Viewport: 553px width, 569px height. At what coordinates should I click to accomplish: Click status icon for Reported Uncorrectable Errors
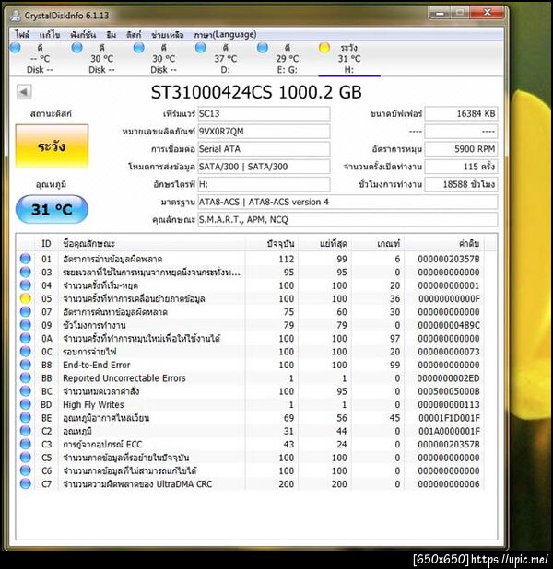click(x=26, y=377)
